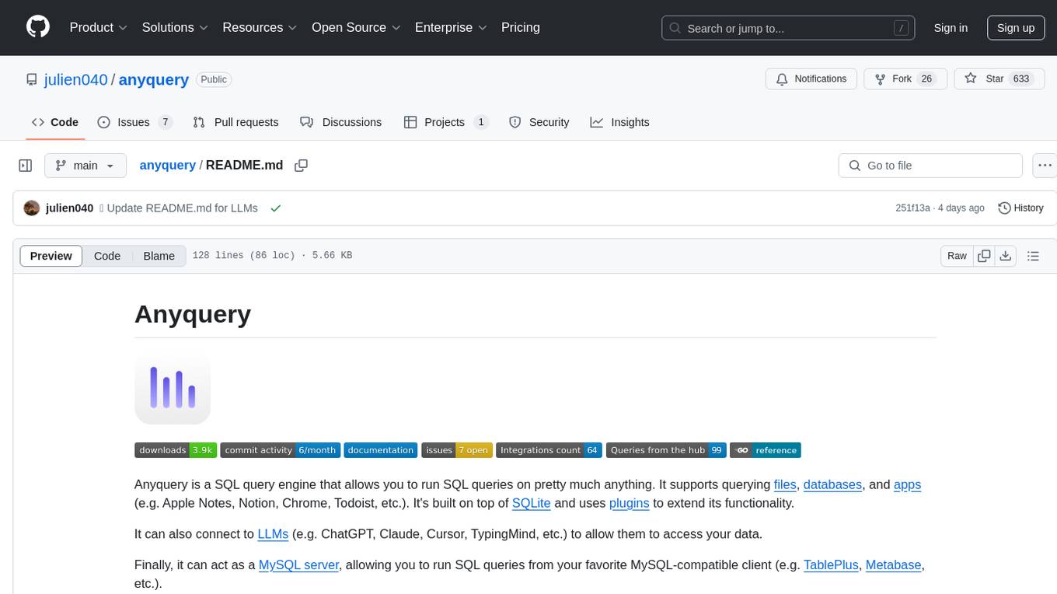Switch to the Projects tab
This screenshot has width=1057, height=594.
pos(446,122)
